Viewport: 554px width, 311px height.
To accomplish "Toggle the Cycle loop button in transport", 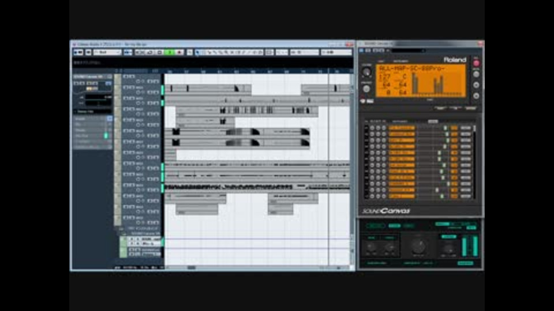I will tap(150, 52).
